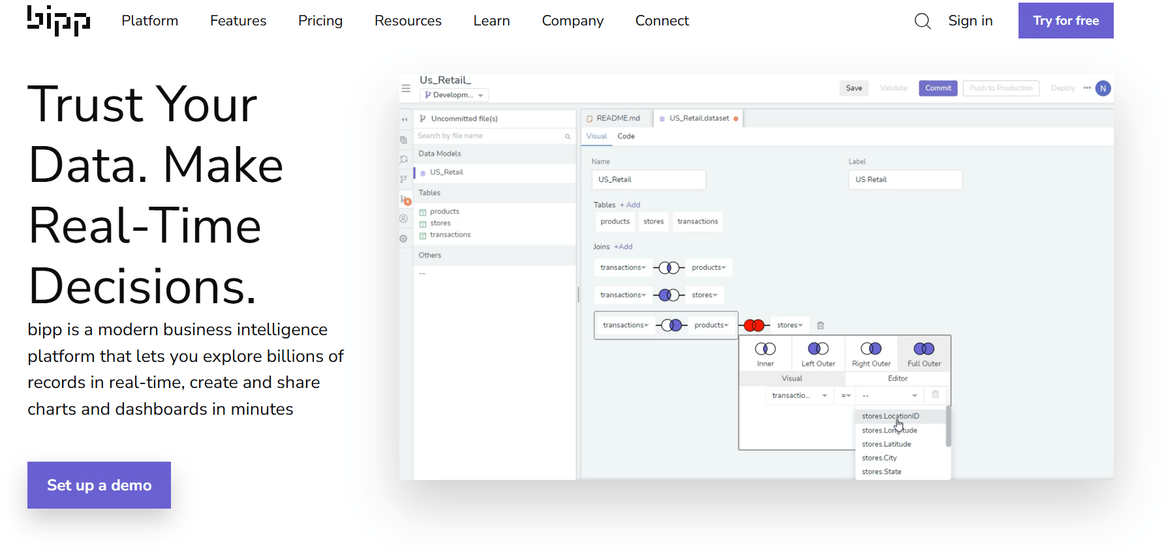Open the equals operator dropdown
This screenshot has height=551, width=1164.
(846, 395)
